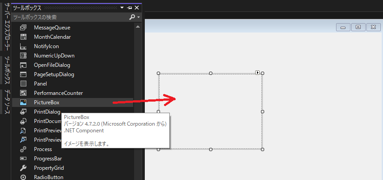Screen dimensions: 383x180
Task: Open the search options dropdown arrow
Action: pos(139,17)
